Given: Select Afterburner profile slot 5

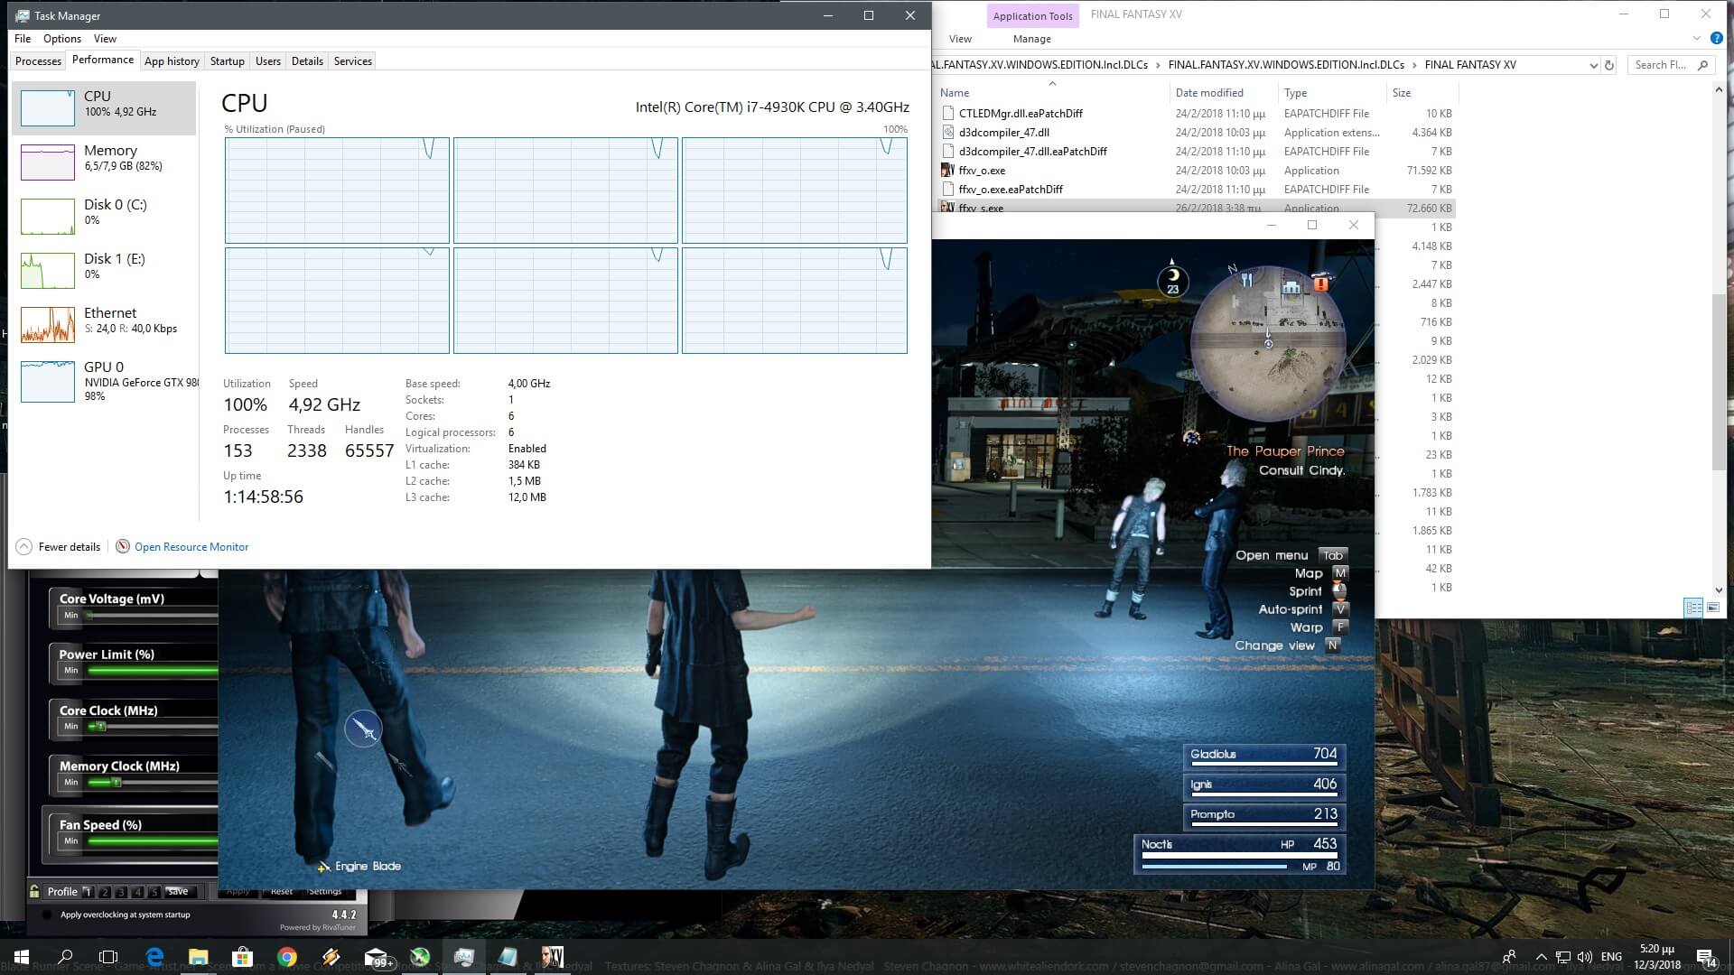Looking at the screenshot, I should 154,892.
